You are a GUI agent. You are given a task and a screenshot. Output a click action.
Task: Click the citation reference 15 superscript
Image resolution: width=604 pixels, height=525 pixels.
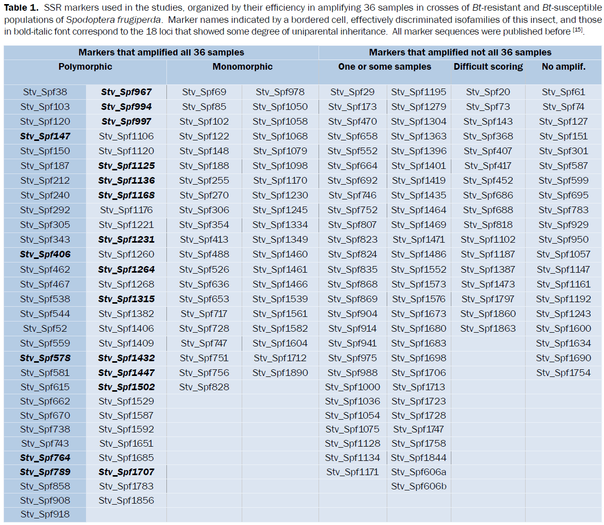tap(577, 30)
